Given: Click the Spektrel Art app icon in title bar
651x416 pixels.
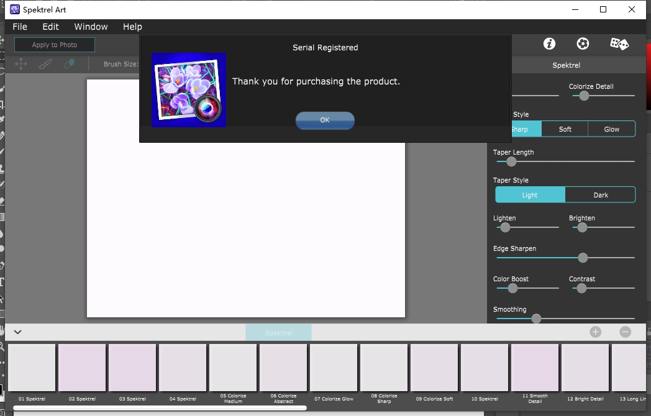Looking at the screenshot, I should pyautogui.click(x=15, y=9).
